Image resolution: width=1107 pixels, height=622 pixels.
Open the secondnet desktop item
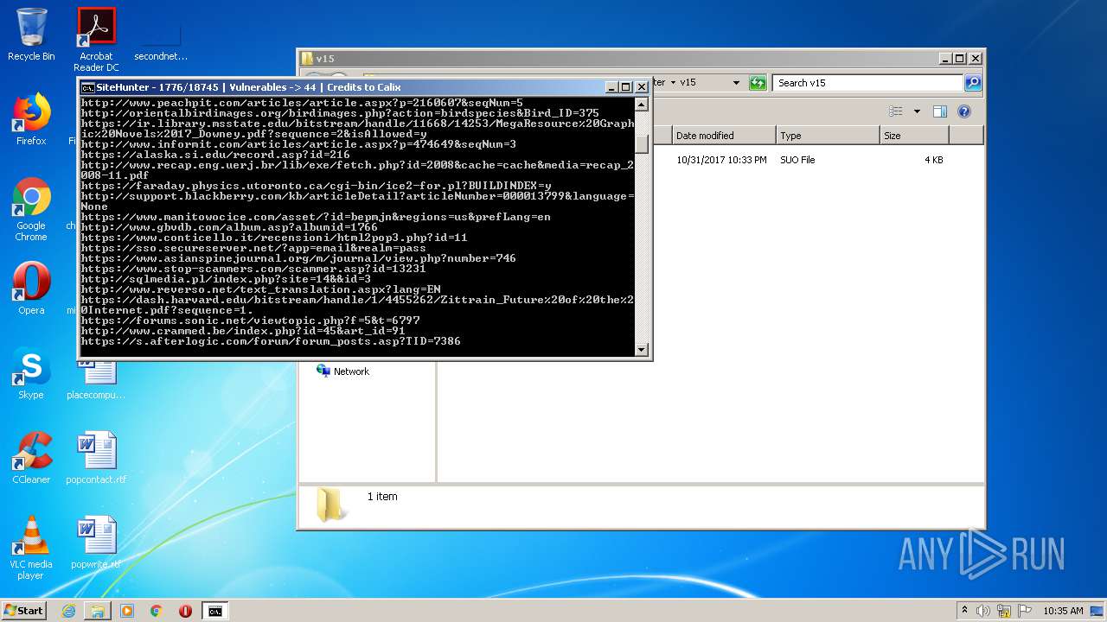[x=161, y=39]
